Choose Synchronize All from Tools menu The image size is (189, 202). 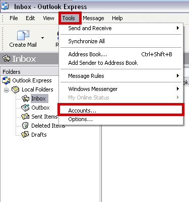click(121, 41)
